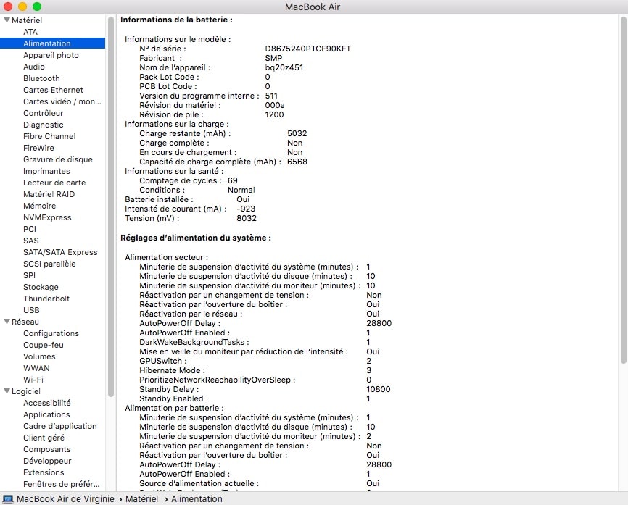Collapse the Réseau disclosure triangle
This screenshot has width=628, height=505.
tap(7, 322)
